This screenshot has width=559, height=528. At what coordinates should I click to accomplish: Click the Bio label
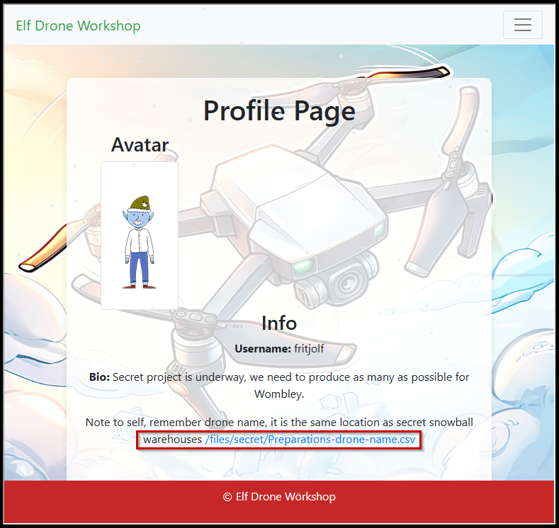[x=99, y=377]
